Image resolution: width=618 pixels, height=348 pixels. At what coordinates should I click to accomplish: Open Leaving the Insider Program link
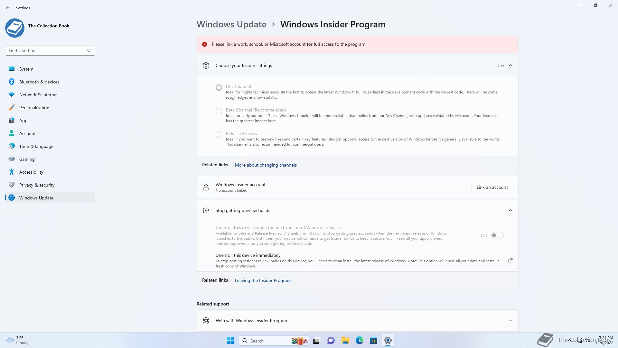263,280
